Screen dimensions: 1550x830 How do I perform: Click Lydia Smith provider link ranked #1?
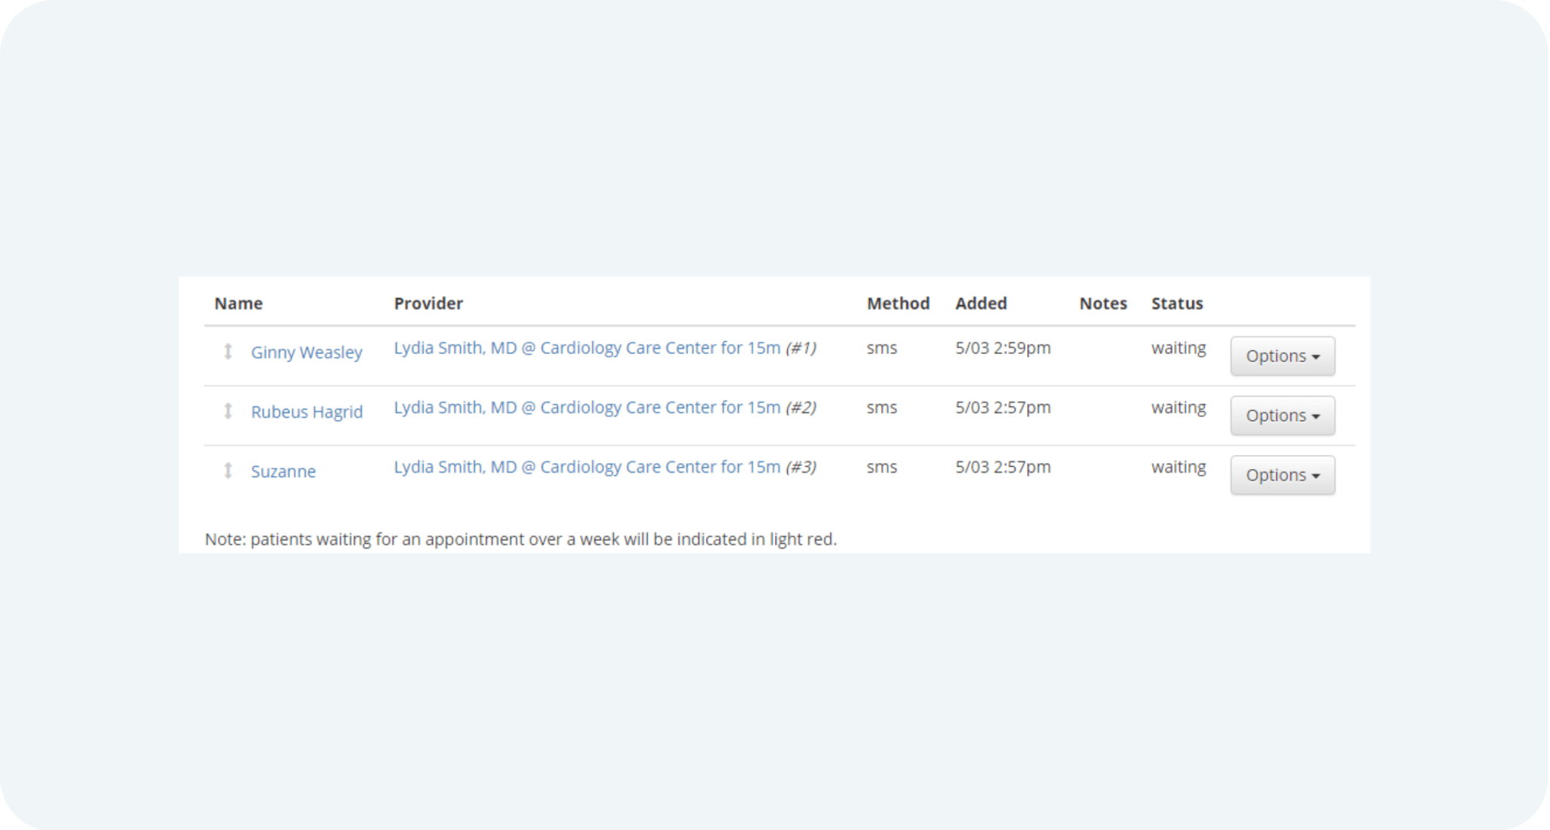click(587, 348)
